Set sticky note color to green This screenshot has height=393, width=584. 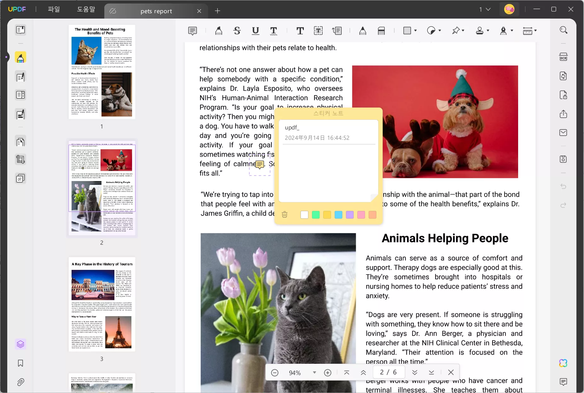tap(316, 214)
